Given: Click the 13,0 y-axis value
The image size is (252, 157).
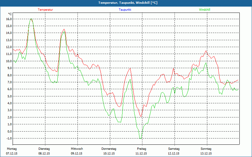Looking at the screenshot, I should pos(9,40).
